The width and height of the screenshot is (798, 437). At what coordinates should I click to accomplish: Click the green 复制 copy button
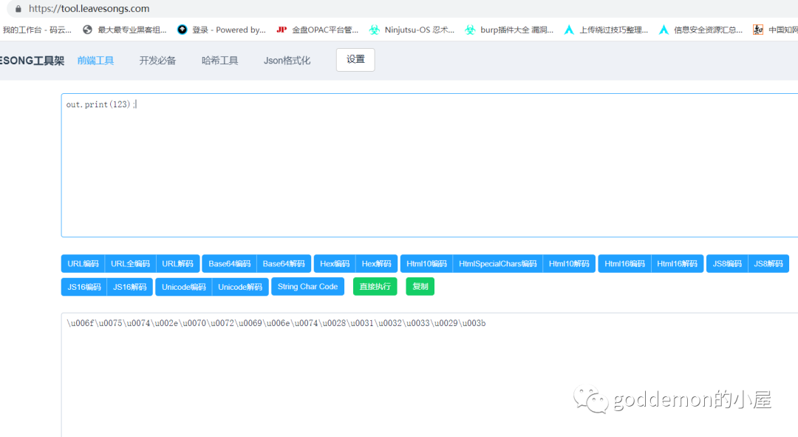click(420, 287)
